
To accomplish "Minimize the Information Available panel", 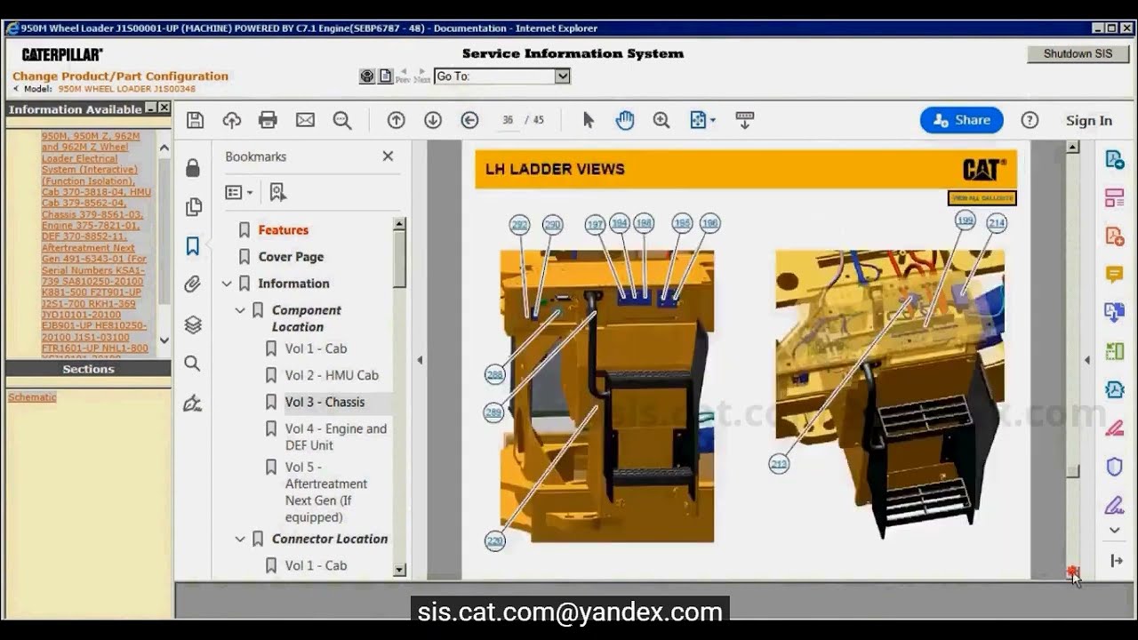I will tap(150, 108).
